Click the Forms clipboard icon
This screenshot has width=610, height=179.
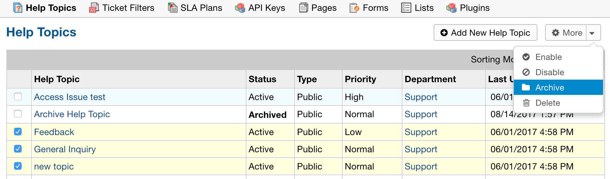[x=354, y=8]
